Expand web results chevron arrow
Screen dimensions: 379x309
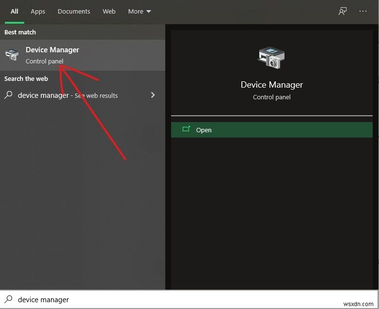(153, 95)
